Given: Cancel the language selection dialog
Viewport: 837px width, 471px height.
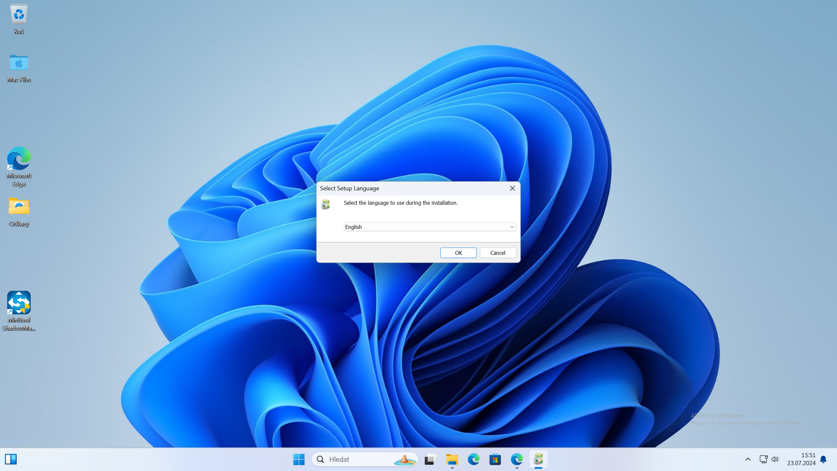Looking at the screenshot, I should 498,253.
